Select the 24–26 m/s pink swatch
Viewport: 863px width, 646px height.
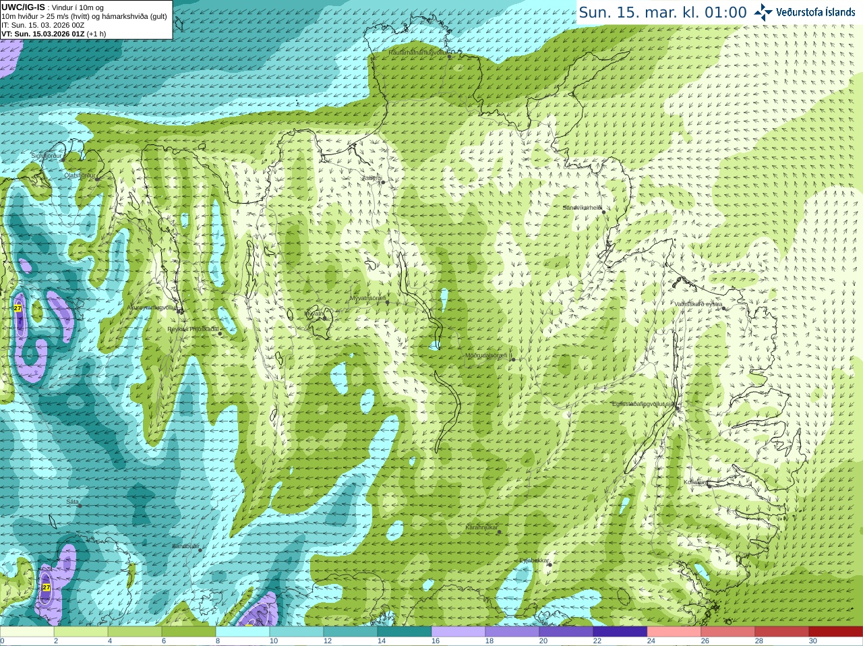[674, 632]
